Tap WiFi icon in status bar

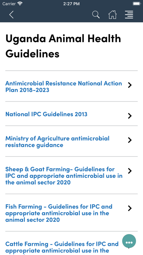tap(20, 4)
